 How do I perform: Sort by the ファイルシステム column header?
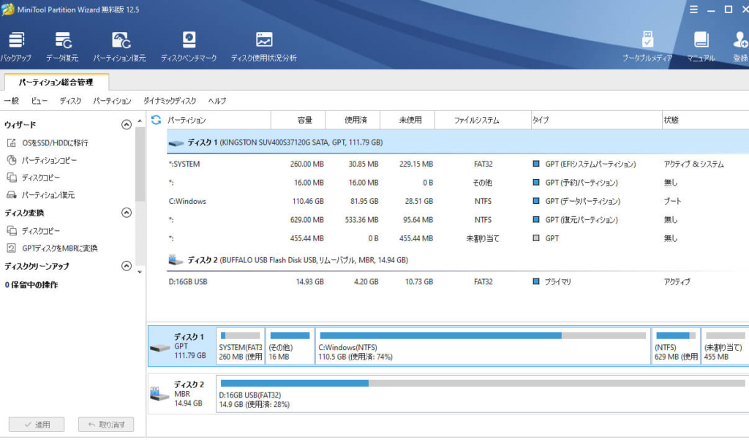[483, 121]
